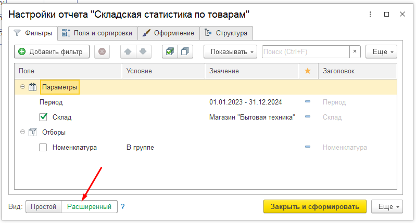Click the delete filter red cross icon
The image size is (416, 223).
point(102,51)
